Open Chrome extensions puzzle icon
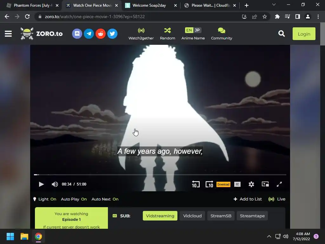Image resolution: width=325 pixels, height=244 pixels. pos(277,17)
